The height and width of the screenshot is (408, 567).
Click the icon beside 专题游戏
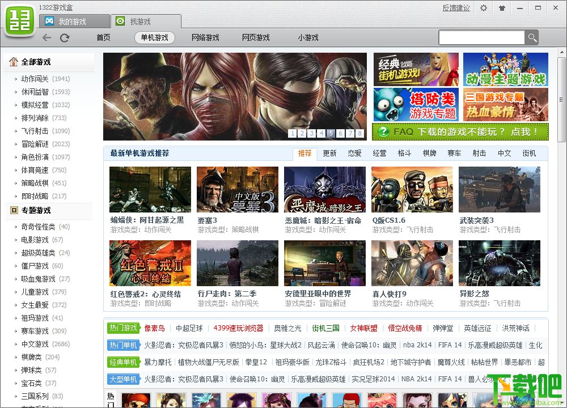click(x=14, y=210)
